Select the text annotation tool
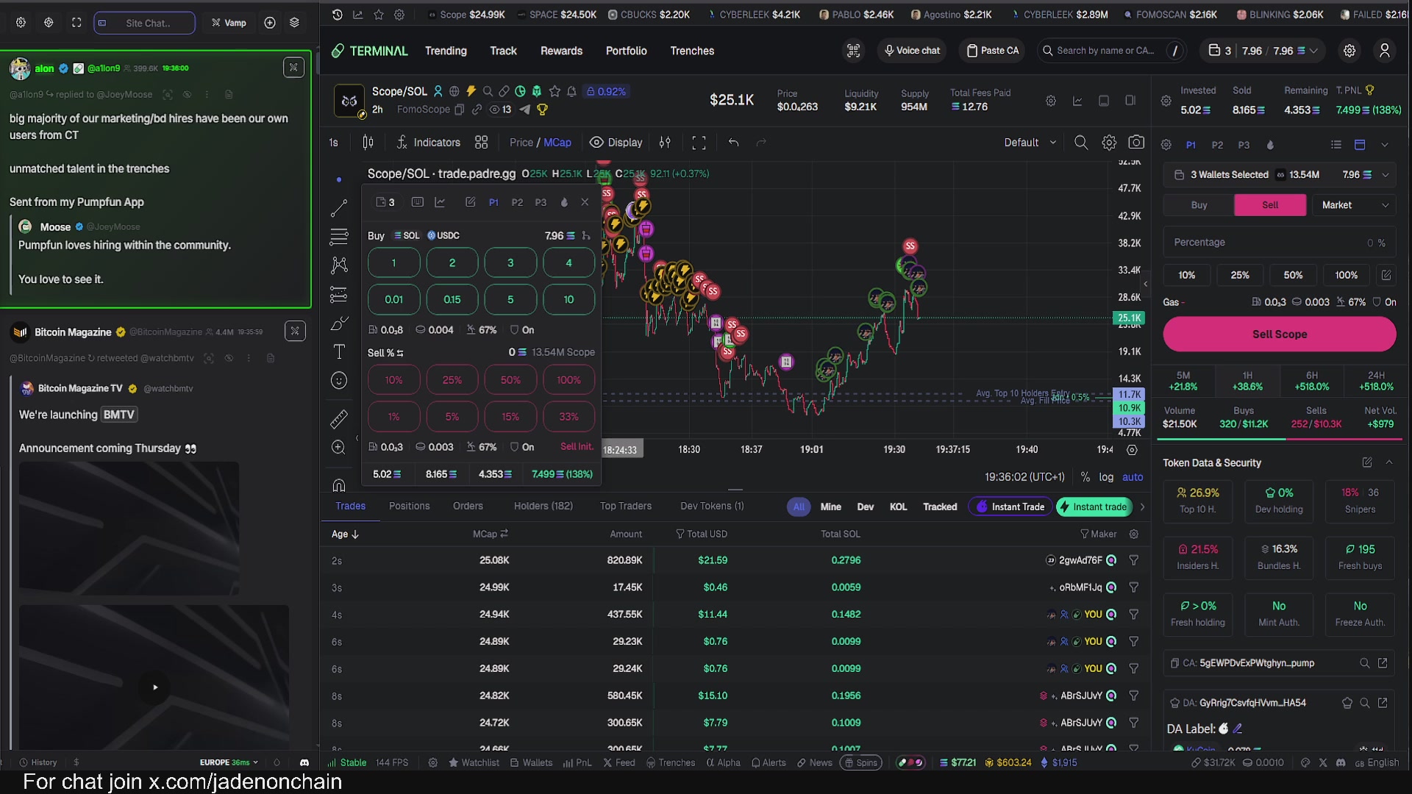Viewport: 1412px width, 794px height. pos(339,351)
